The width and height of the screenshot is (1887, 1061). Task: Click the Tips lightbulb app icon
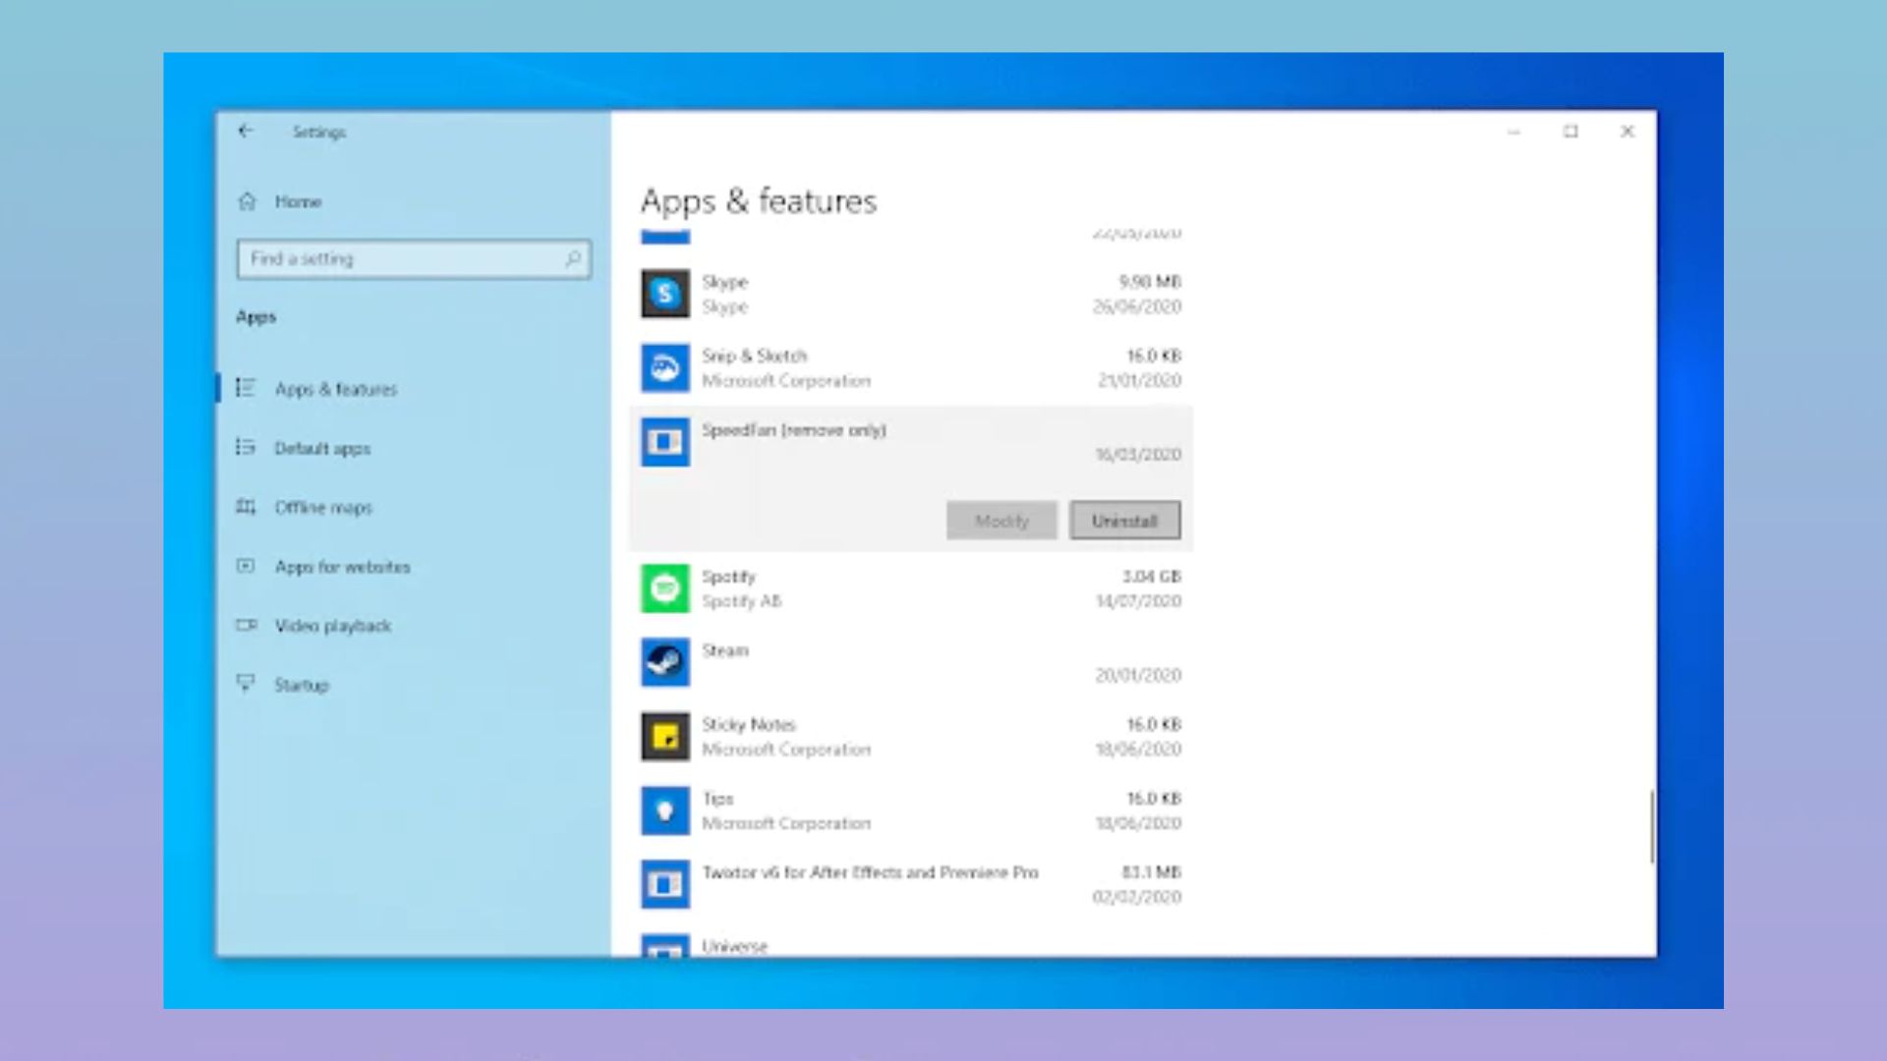click(665, 810)
